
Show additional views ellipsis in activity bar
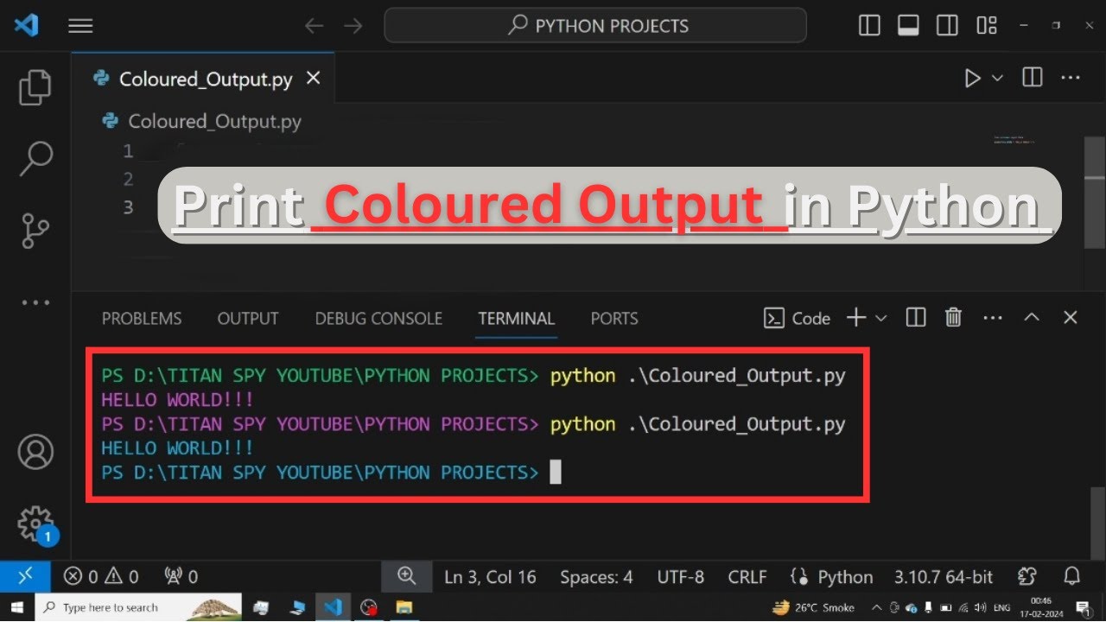[35, 303]
